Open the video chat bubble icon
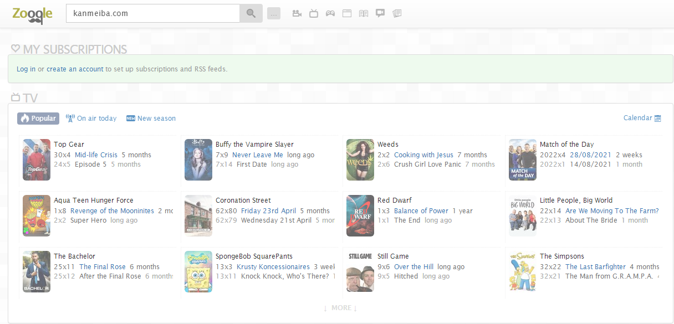 380,13
